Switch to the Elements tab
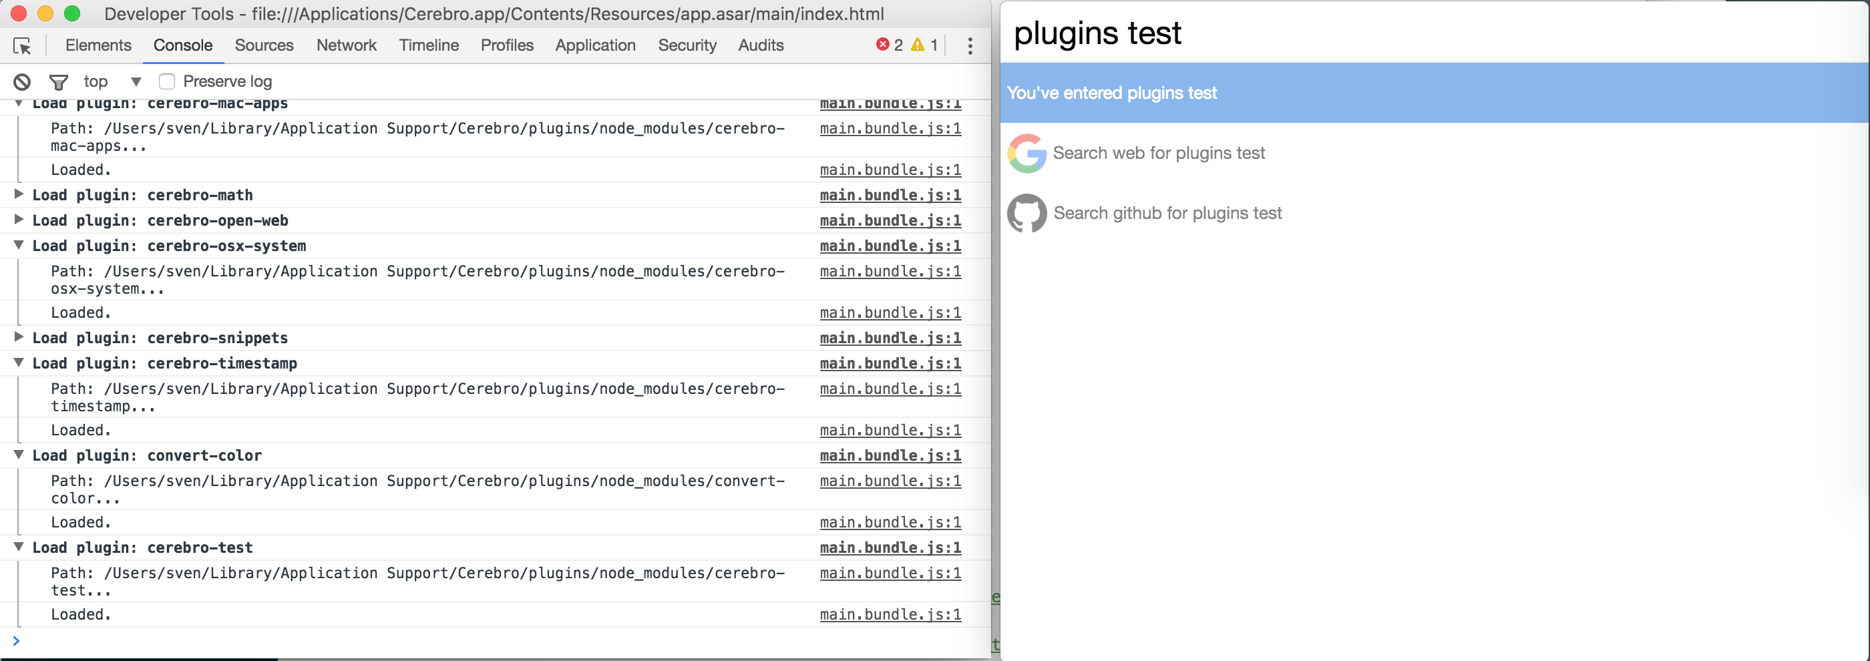The height and width of the screenshot is (661, 1870). click(98, 45)
